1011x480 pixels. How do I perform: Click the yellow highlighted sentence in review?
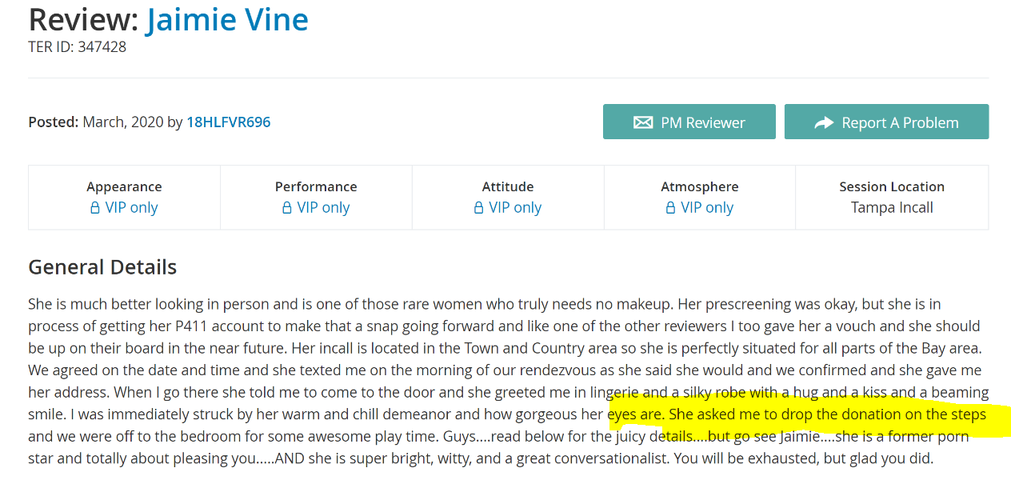click(x=797, y=415)
